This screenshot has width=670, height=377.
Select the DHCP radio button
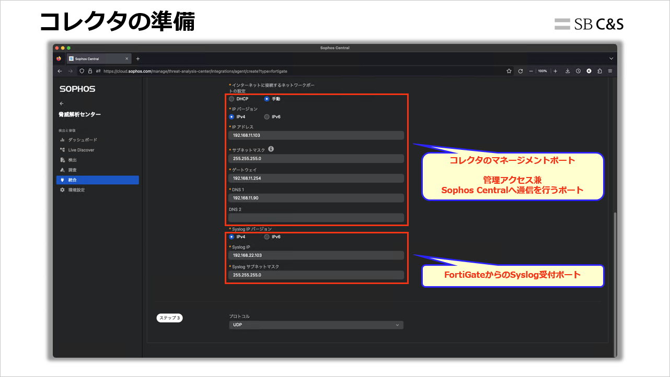pos(232,99)
